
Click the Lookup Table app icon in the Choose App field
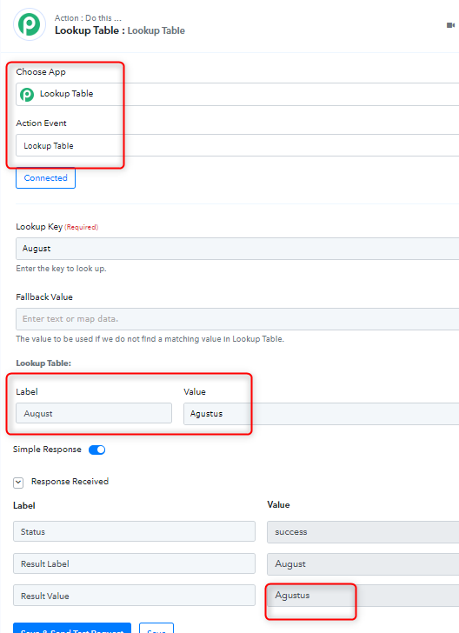pyautogui.click(x=27, y=95)
